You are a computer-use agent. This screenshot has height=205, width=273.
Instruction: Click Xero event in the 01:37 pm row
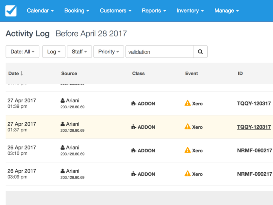[x=197, y=127]
